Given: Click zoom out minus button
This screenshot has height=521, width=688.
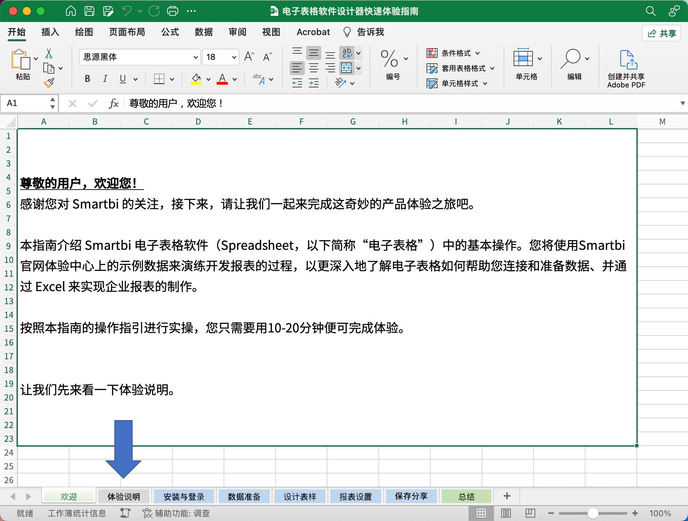Looking at the screenshot, I should click(x=551, y=513).
